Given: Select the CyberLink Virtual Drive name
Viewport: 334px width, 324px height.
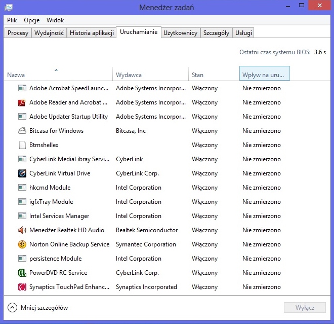Looking at the screenshot, I should [x=60, y=173].
